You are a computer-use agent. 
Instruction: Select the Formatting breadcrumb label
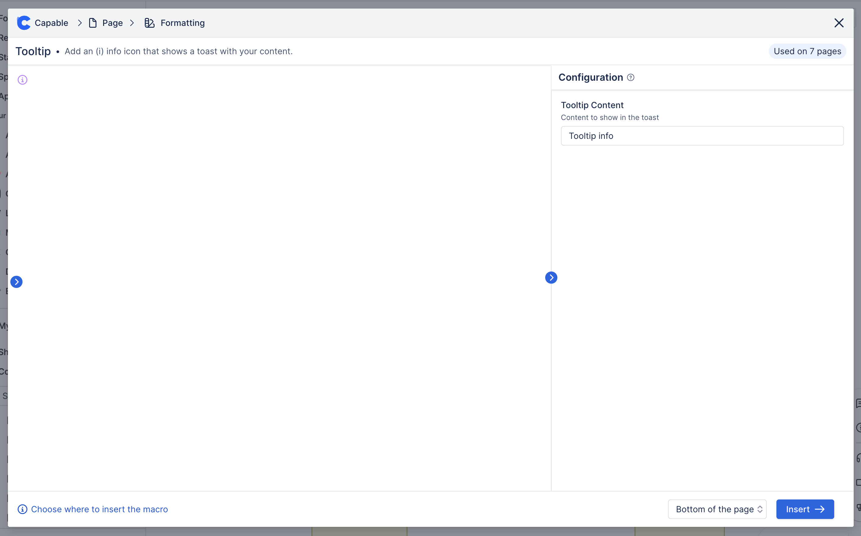[182, 23]
